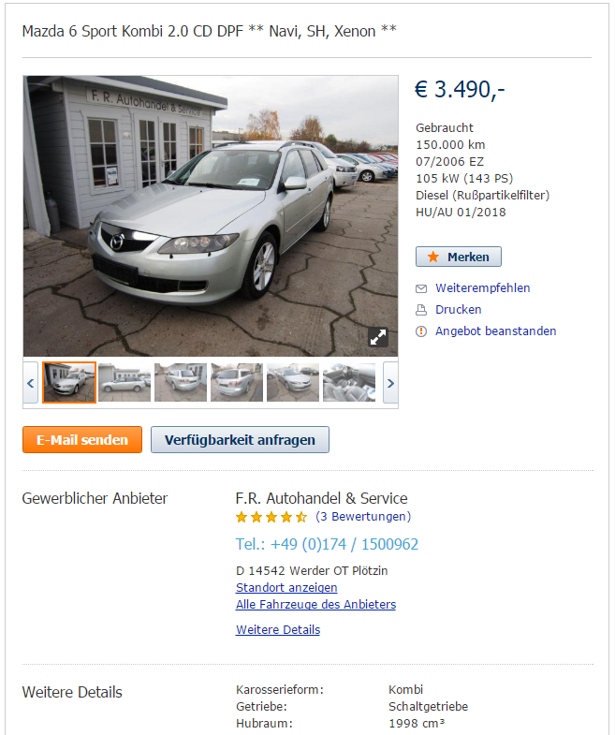Open Alle Fahrzeuge des Anbieters link
The height and width of the screenshot is (735, 615).
[316, 605]
